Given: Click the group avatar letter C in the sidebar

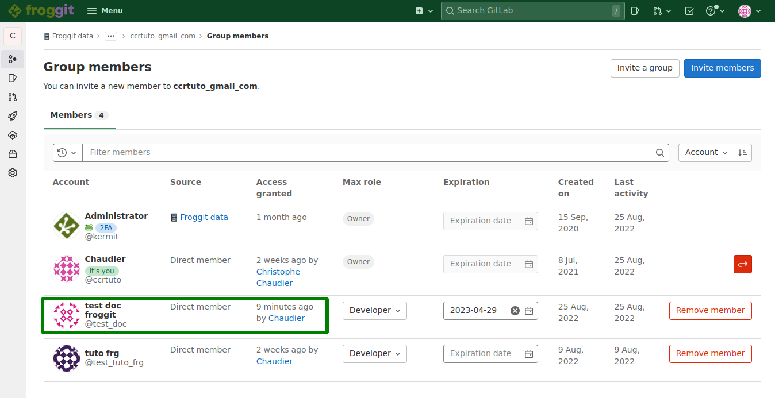Looking at the screenshot, I should (x=13, y=36).
